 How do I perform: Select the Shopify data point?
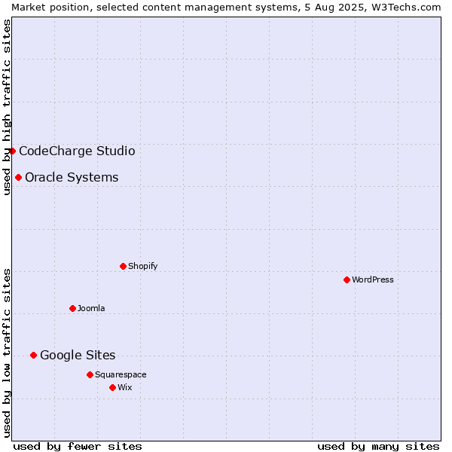[x=123, y=266]
